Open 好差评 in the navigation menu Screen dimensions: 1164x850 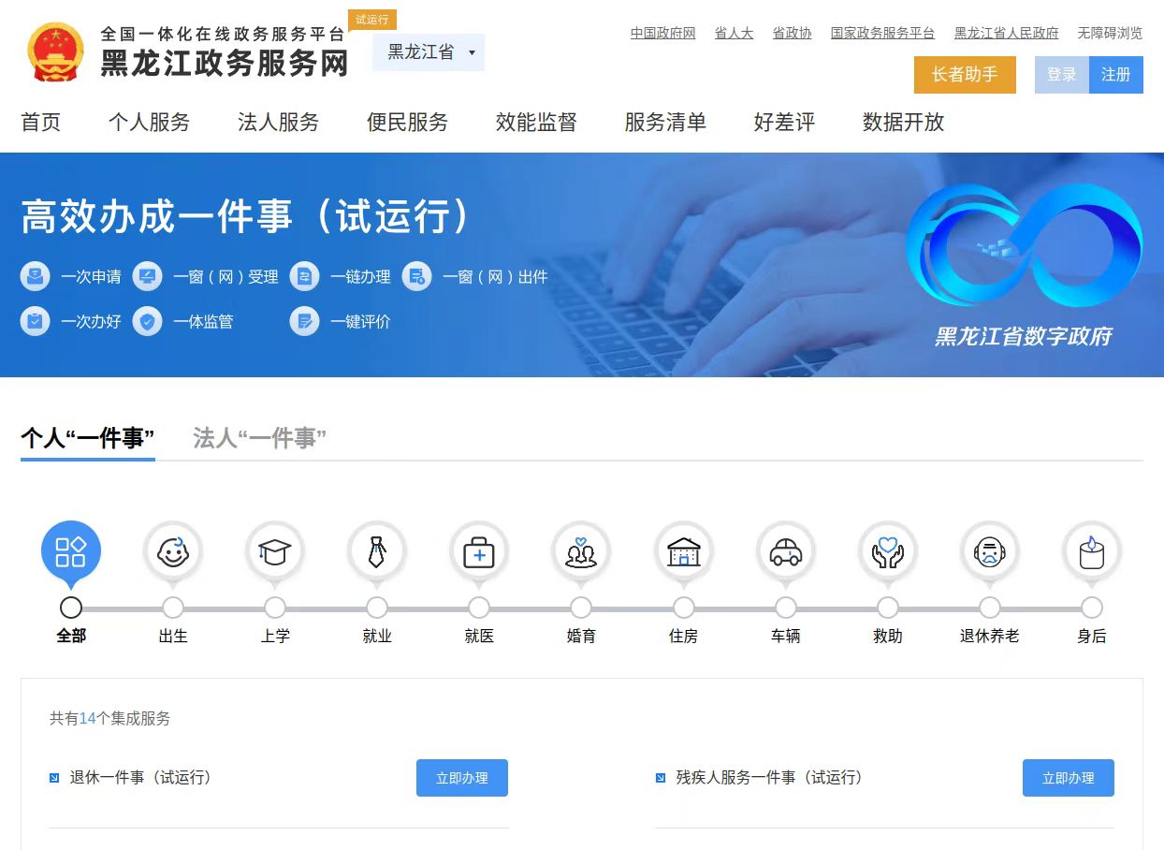(784, 123)
